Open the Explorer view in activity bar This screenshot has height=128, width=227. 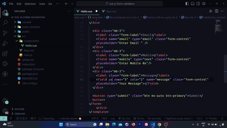click(x=5, y=13)
